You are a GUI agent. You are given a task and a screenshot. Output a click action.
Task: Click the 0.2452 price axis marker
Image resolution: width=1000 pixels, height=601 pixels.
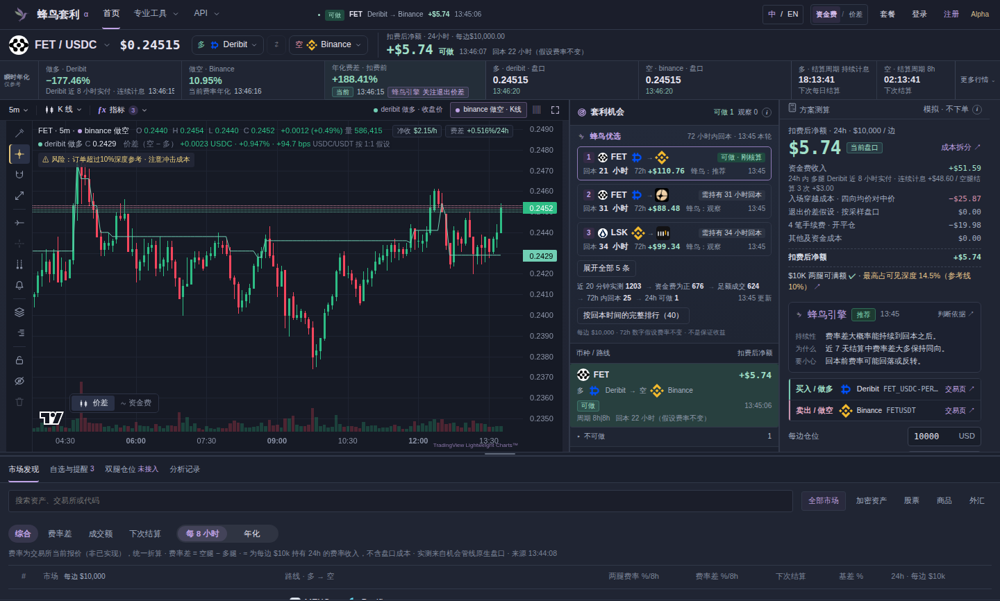540,208
